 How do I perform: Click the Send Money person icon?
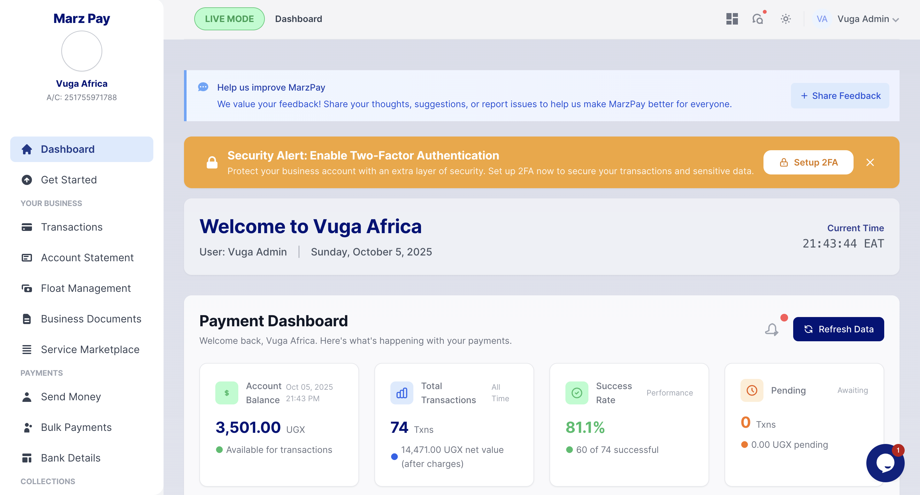tap(27, 396)
